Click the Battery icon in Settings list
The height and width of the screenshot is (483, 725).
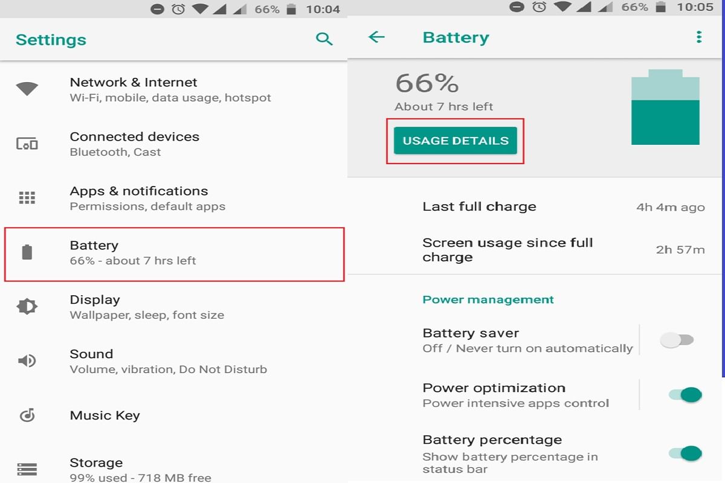click(x=27, y=252)
